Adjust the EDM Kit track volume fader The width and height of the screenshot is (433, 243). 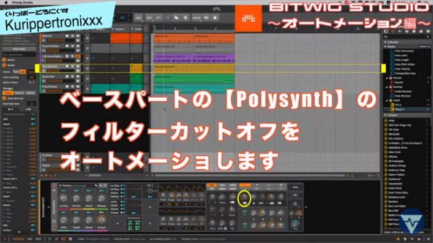click(x=60, y=40)
